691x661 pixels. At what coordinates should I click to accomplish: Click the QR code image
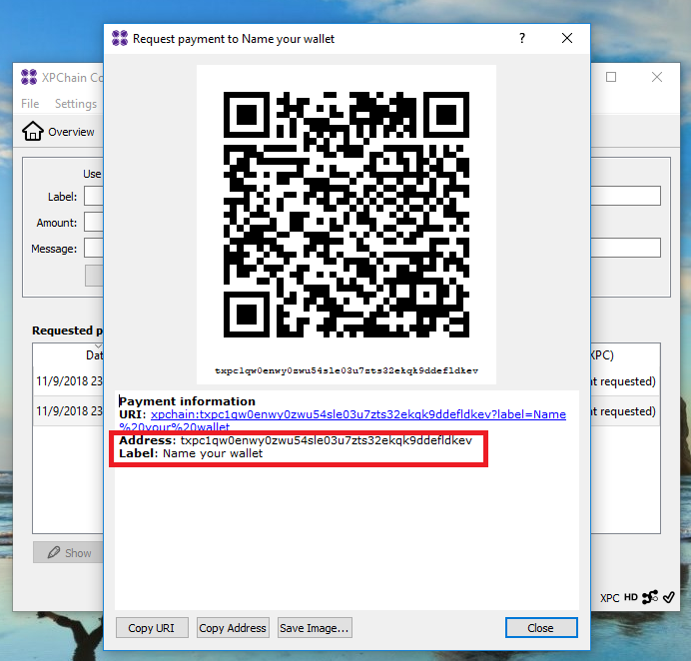(x=346, y=215)
